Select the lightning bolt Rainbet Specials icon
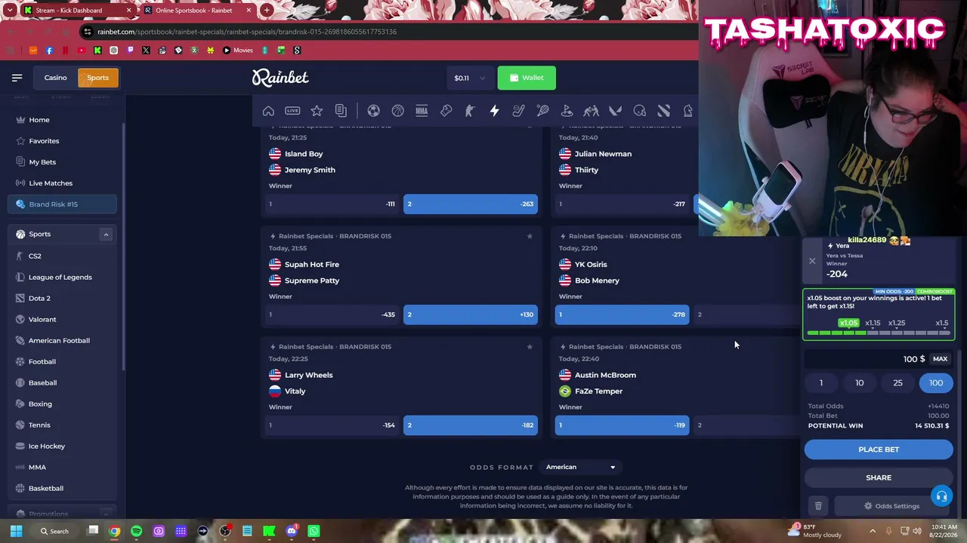The width and height of the screenshot is (967, 543). tap(494, 111)
